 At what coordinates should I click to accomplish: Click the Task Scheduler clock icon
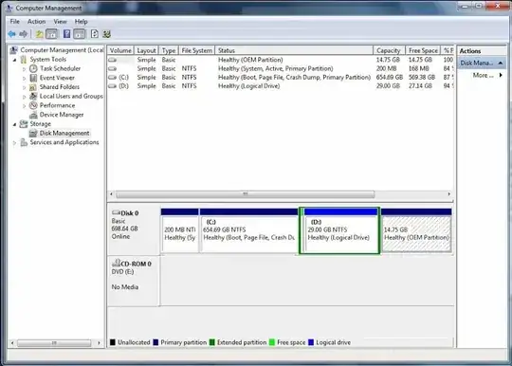[x=33, y=68]
